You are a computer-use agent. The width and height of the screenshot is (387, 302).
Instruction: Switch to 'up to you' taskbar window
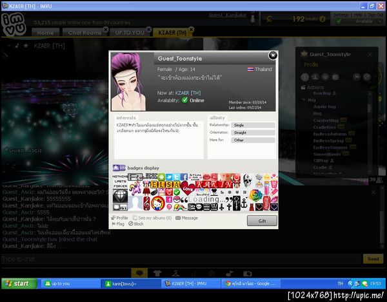click(x=70, y=283)
